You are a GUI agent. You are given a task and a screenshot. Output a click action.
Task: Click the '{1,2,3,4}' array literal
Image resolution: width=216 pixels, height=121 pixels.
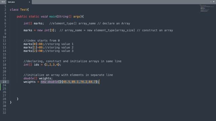pos(52,65)
